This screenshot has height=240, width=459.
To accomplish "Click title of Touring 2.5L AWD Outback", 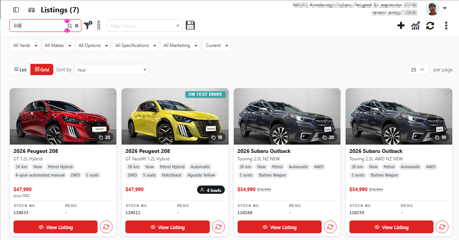I will point(376,151).
